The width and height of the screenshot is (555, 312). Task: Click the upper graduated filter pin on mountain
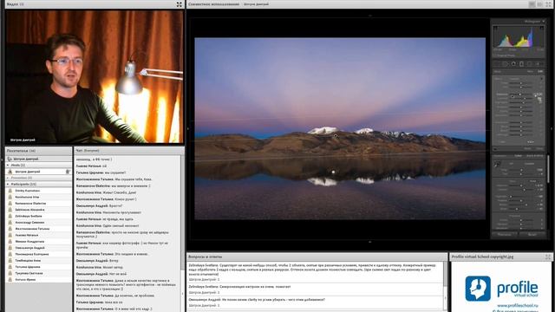pyautogui.click(x=336, y=136)
